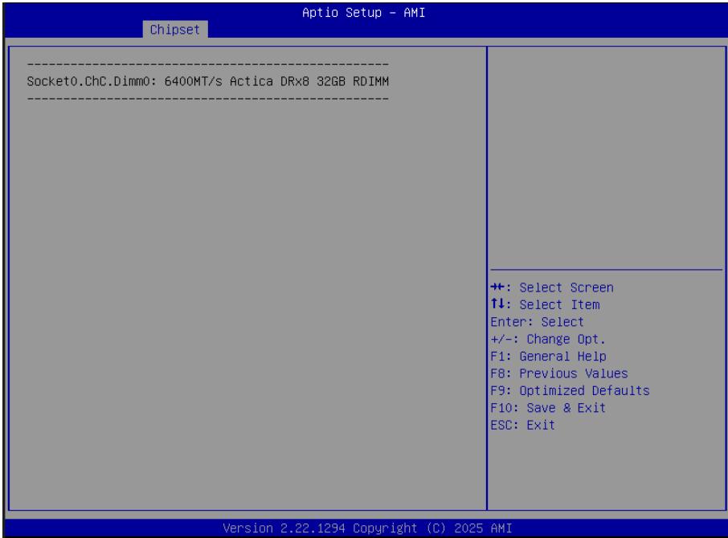Click the left-right arrows Select Screen icon
The width and height of the screenshot is (728, 538).
tap(497, 287)
